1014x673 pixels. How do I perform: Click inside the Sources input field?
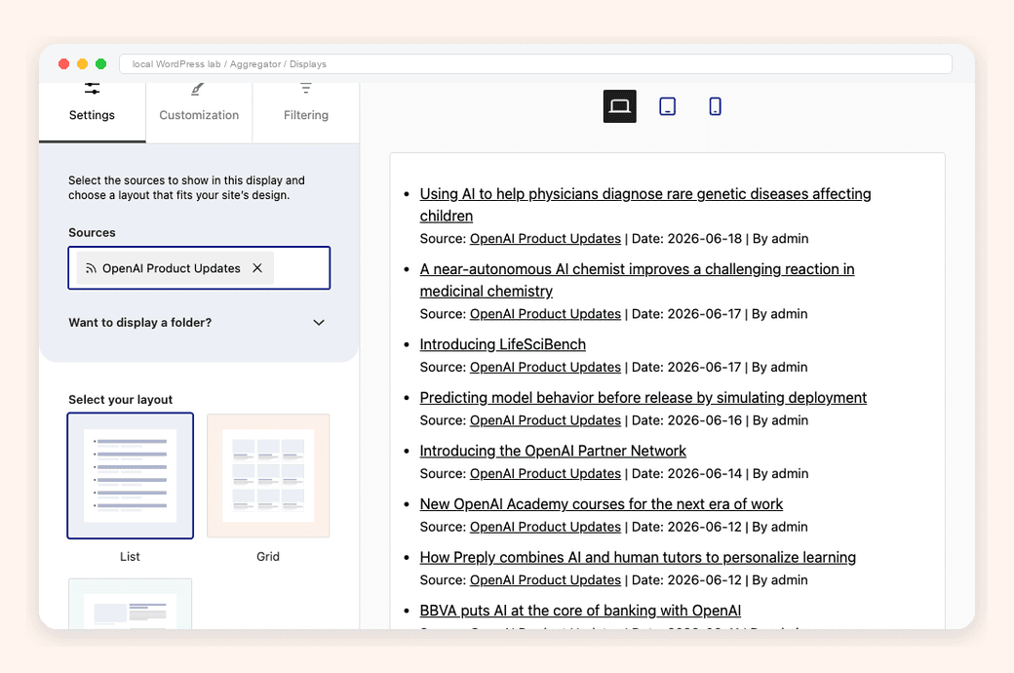[199, 268]
